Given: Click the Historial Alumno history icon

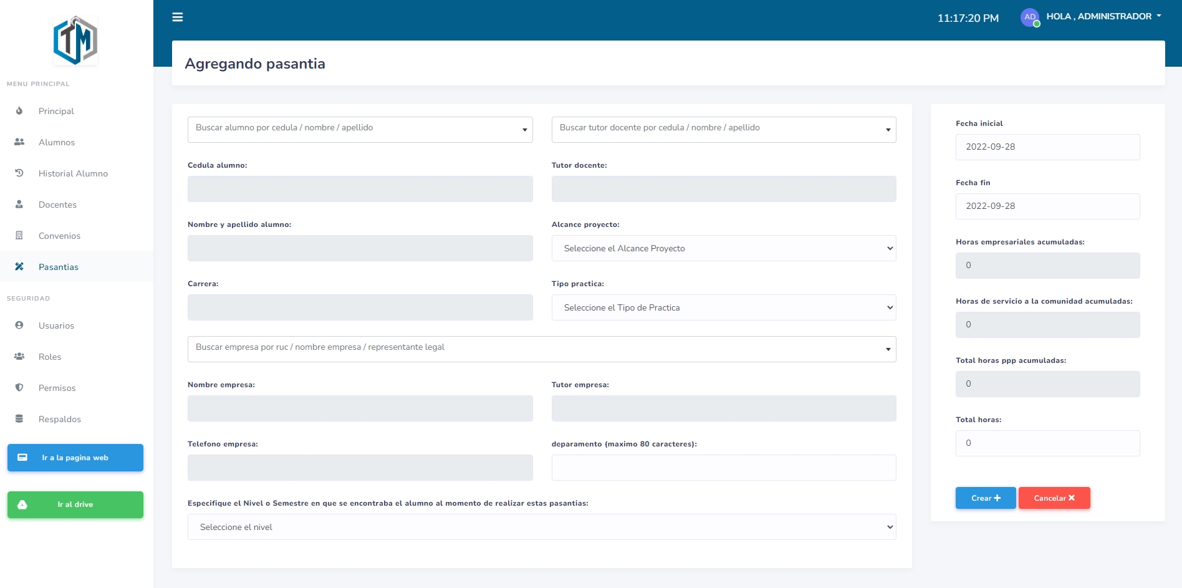Looking at the screenshot, I should pos(19,173).
